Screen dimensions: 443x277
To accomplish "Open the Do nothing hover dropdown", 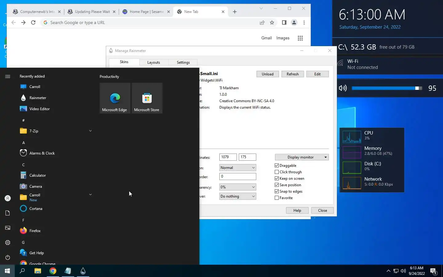I will 237,196.
